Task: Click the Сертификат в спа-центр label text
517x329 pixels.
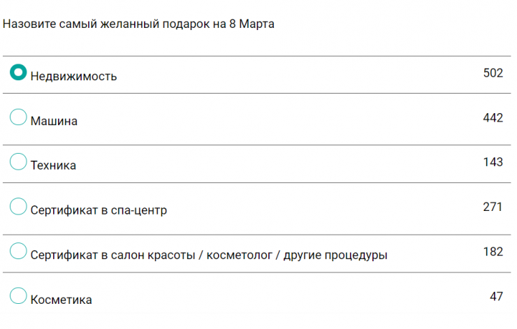Action: [x=99, y=210]
